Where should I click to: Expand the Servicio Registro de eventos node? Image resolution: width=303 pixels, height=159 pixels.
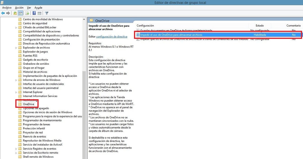pyautogui.click(x=16, y=149)
